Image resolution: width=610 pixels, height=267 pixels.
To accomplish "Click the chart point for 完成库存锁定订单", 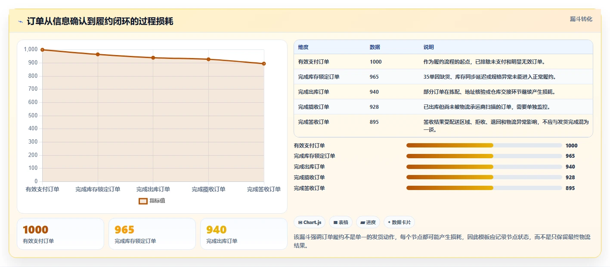I will (98, 55).
